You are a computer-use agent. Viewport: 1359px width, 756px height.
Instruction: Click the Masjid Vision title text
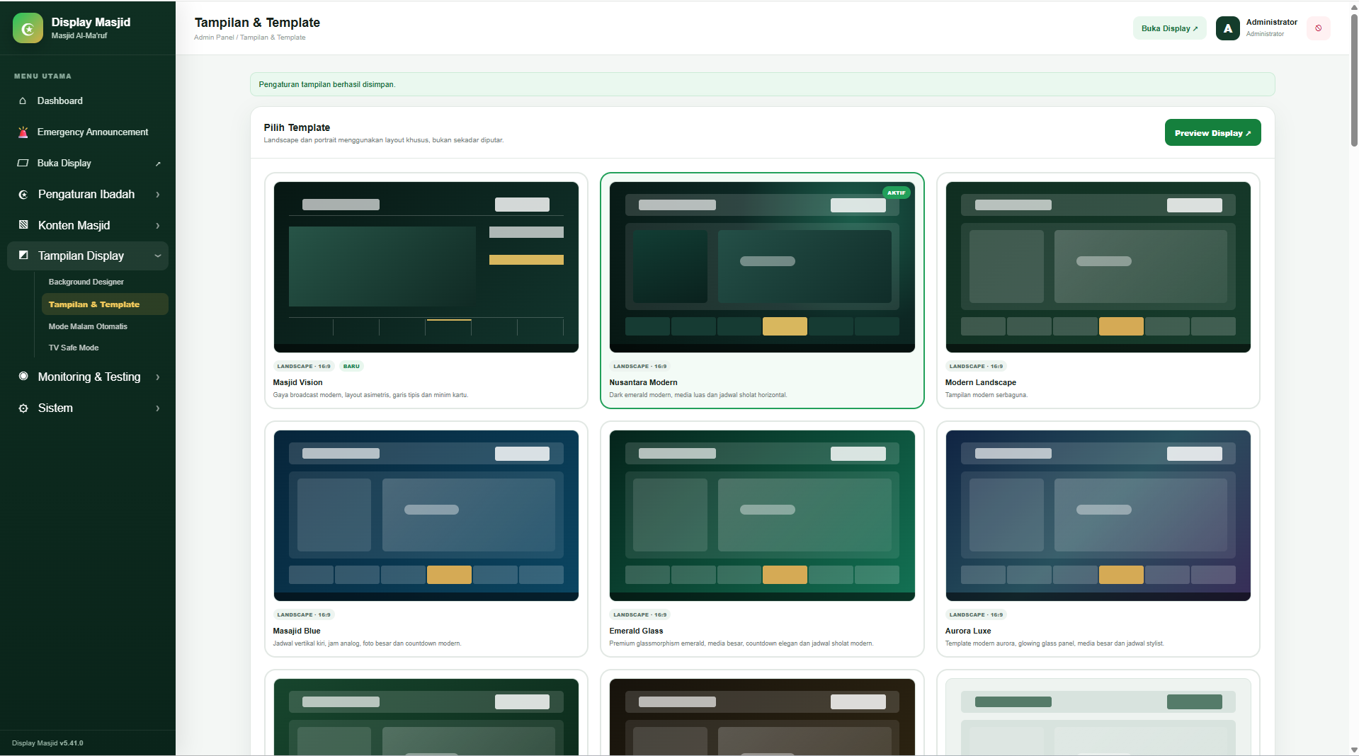297,382
